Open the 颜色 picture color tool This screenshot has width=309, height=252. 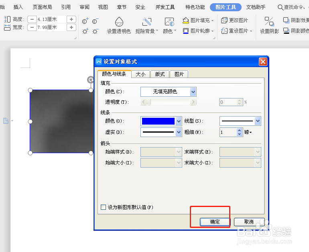click(x=169, y=25)
